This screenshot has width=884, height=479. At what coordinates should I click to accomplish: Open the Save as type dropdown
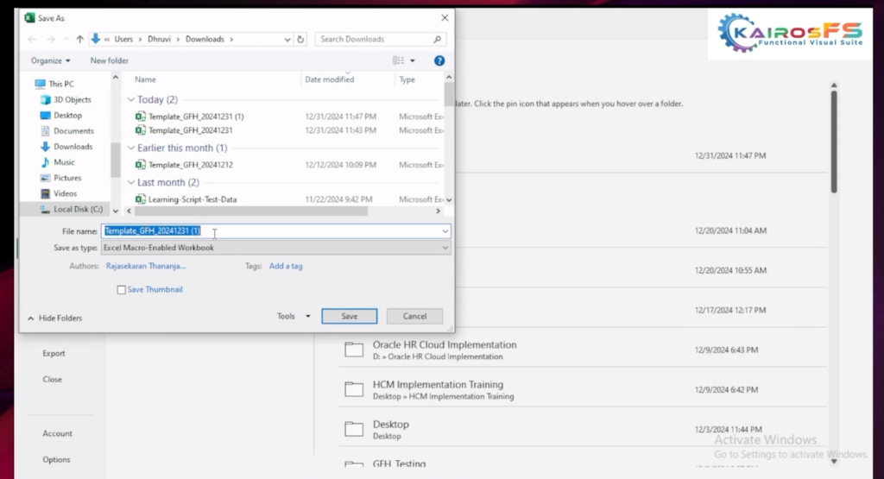click(276, 248)
